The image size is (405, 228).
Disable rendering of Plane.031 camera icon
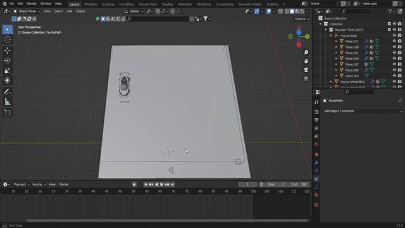click(x=400, y=53)
